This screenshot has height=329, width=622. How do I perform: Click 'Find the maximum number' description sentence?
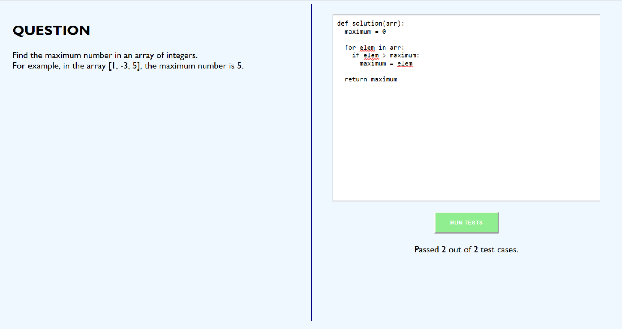click(105, 55)
